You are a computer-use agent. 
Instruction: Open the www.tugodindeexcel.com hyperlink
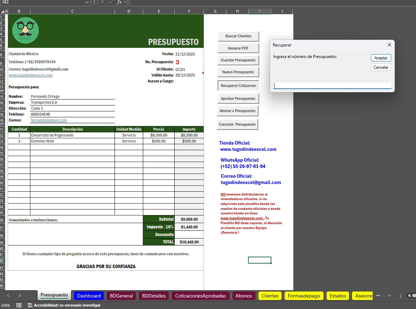tap(30, 75)
